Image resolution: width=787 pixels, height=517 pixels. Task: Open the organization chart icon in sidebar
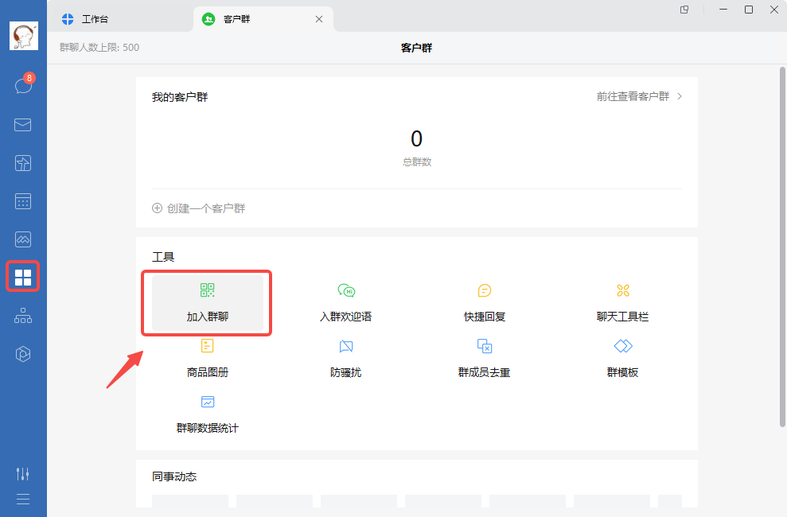(x=23, y=316)
